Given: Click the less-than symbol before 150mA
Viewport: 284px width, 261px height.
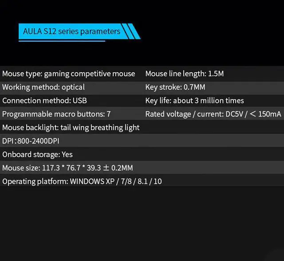Looking at the screenshot, I should coord(252,114).
